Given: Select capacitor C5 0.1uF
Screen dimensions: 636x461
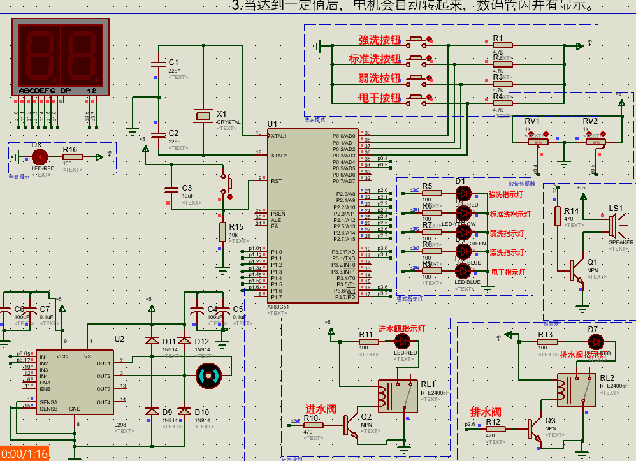Looking at the screenshot, I should pyautogui.click(x=223, y=312).
